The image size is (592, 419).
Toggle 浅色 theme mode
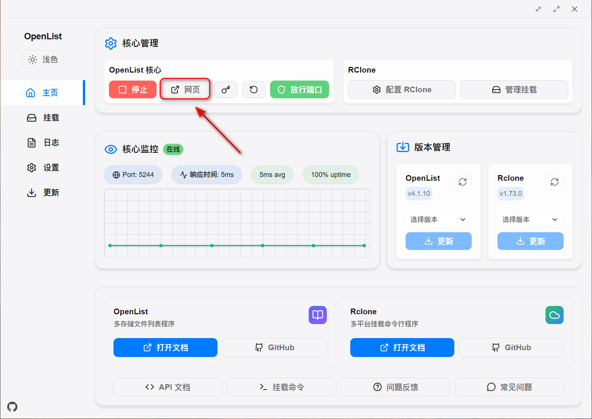pyautogui.click(x=43, y=59)
